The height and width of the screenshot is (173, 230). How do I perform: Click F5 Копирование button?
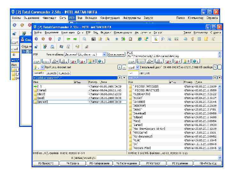tap(100, 163)
